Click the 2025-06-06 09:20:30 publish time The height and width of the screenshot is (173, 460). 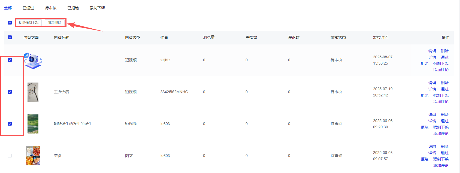(383, 124)
